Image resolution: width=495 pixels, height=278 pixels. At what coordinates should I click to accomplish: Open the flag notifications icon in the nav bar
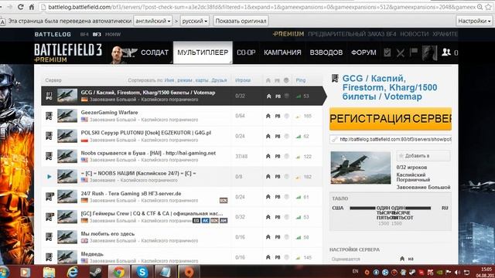pyautogui.click(x=413, y=52)
